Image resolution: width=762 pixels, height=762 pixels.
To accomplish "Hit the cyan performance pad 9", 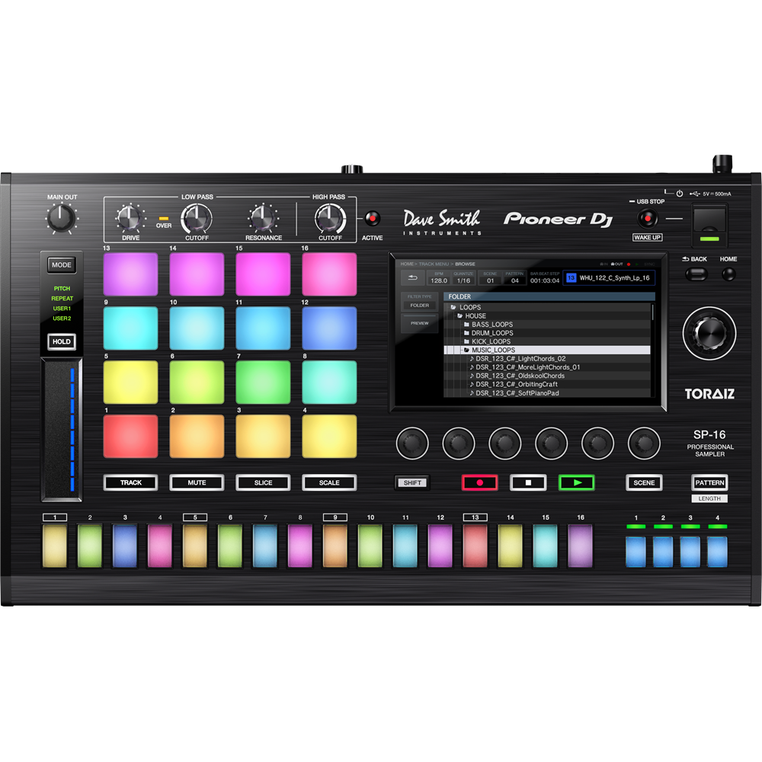I will pyautogui.click(x=131, y=328).
